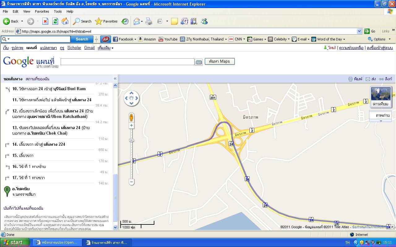
Task: Click the Refresh page icon
Action: click(55, 21)
